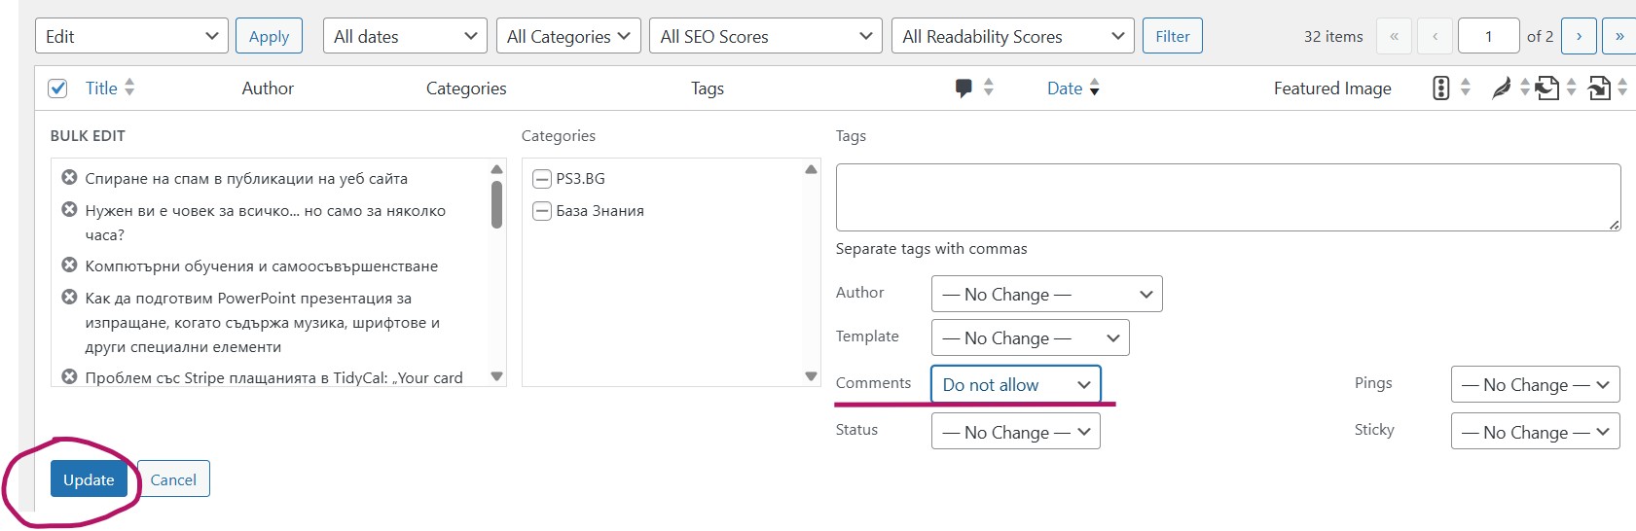Click the readability feather column icon

(1502, 88)
